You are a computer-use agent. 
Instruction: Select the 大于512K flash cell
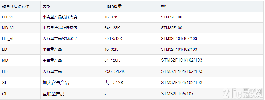(x=114, y=83)
